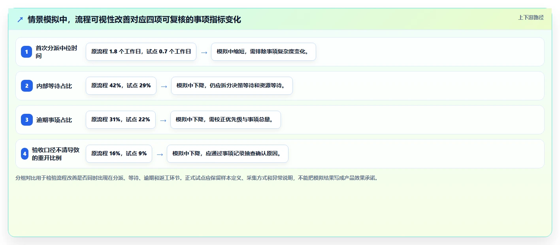Select the 内部等待占比 label
This screenshot has width=560, height=245.
[54, 86]
